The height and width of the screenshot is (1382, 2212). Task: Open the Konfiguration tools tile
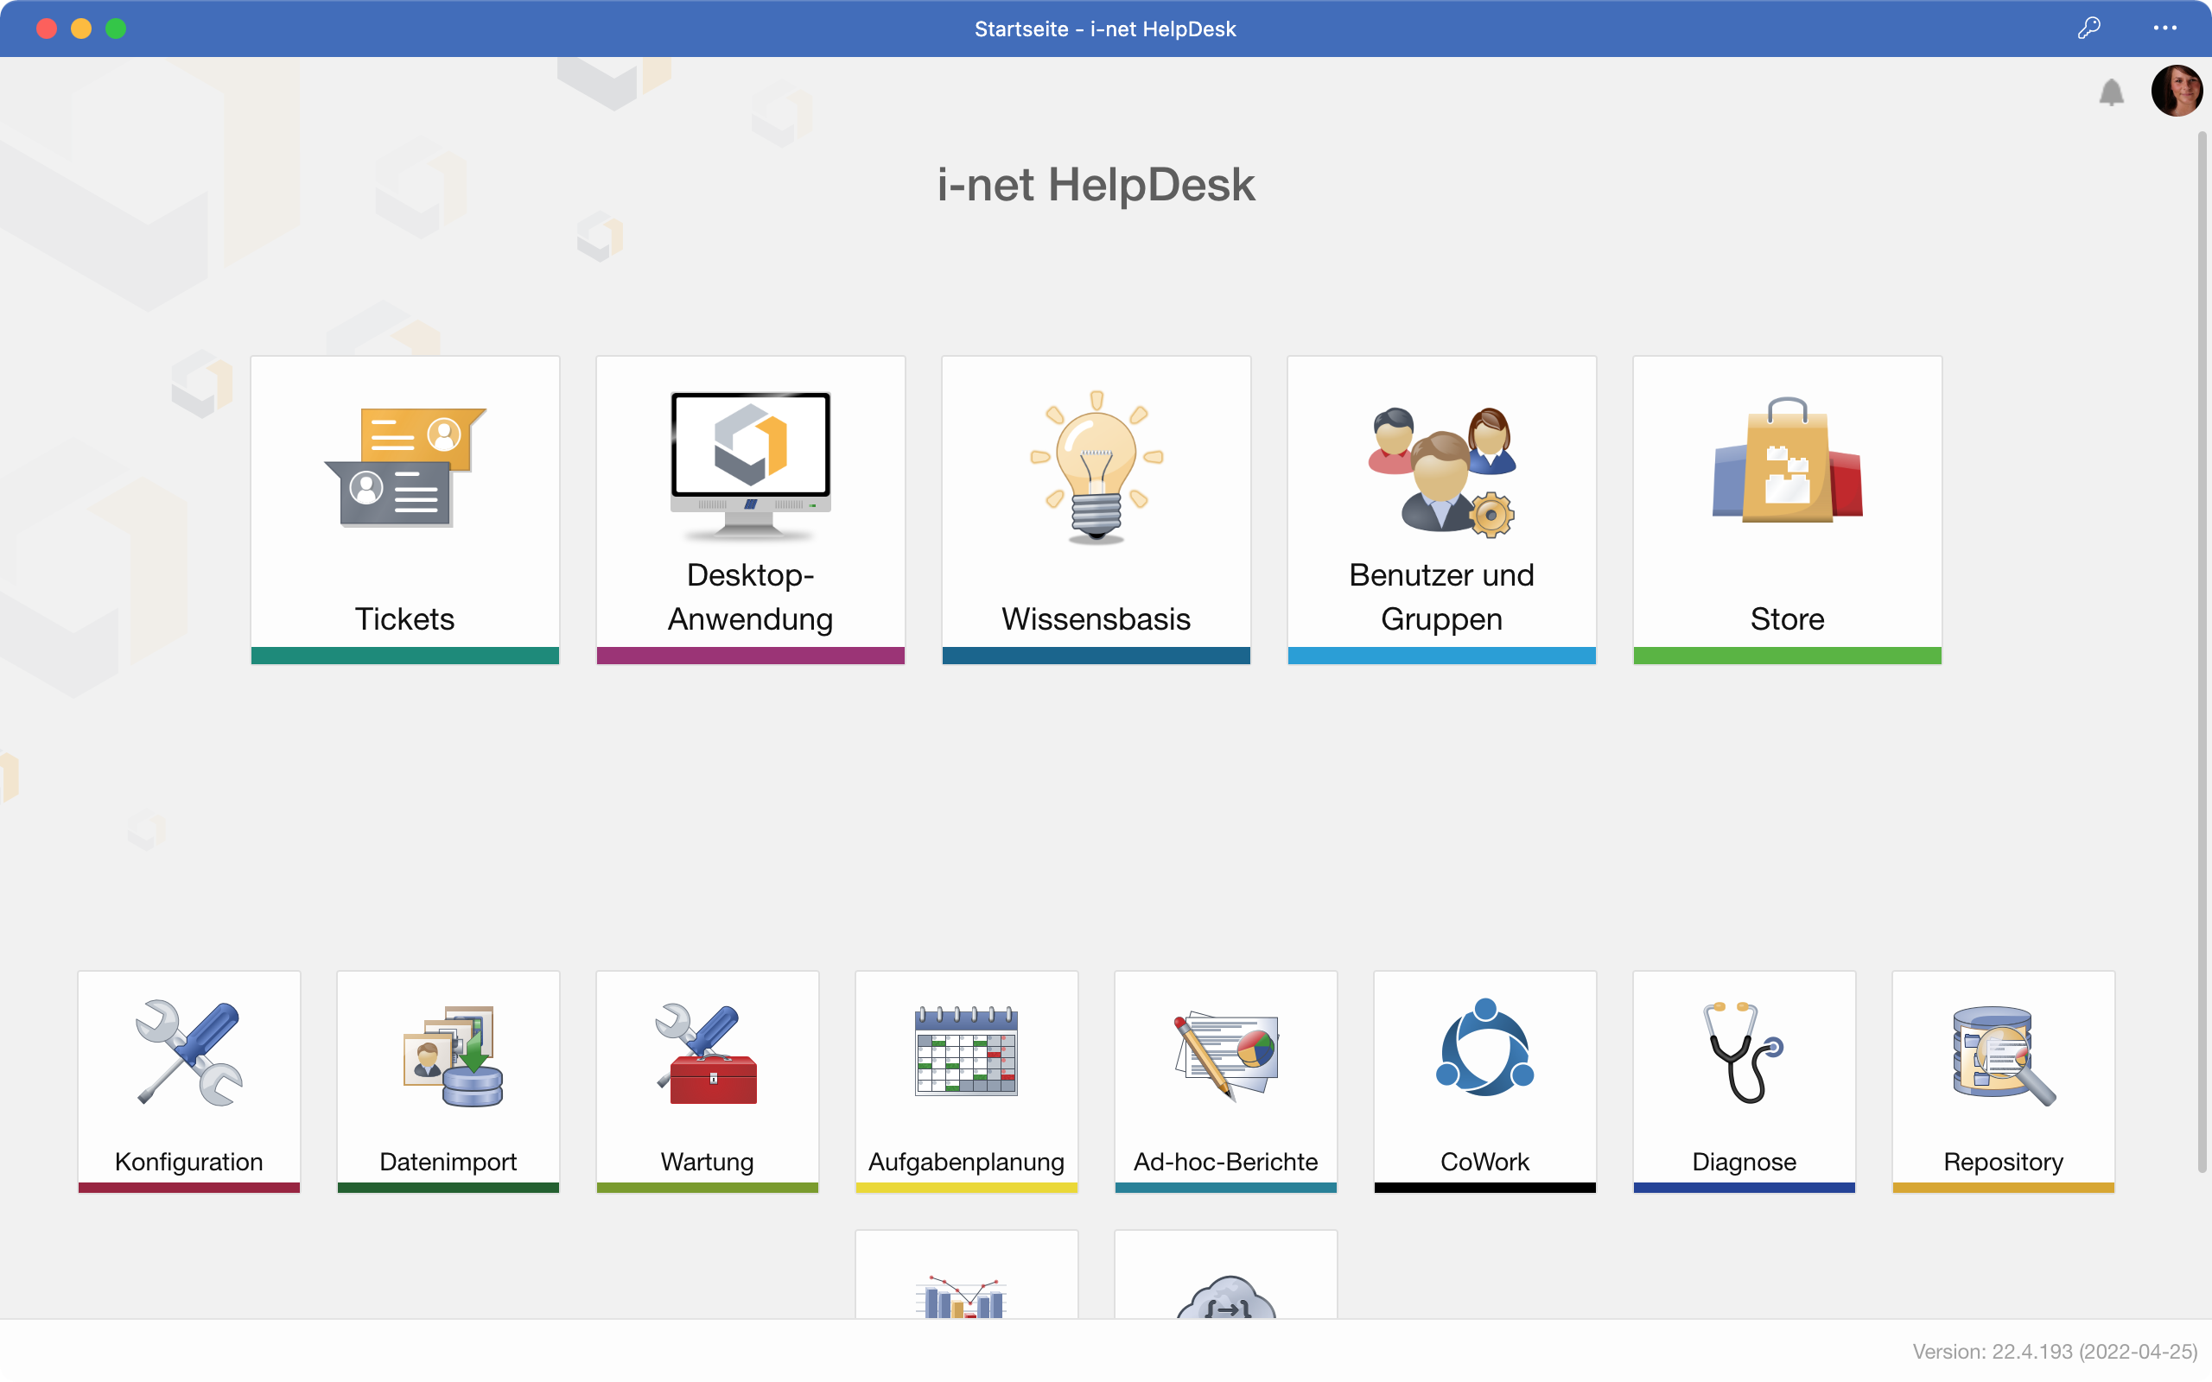[x=189, y=1082]
